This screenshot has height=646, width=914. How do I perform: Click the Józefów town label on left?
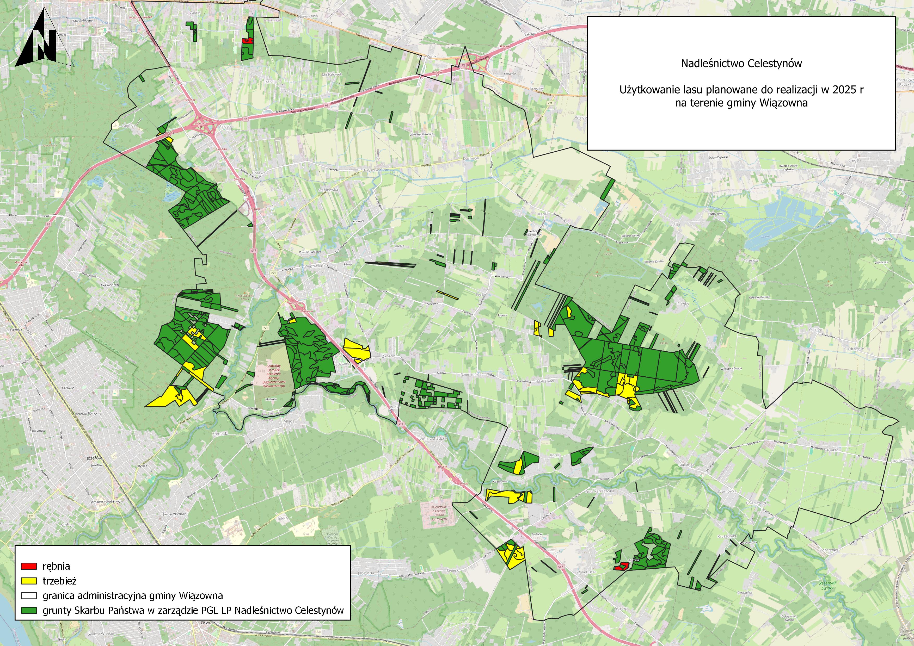[x=94, y=458]
